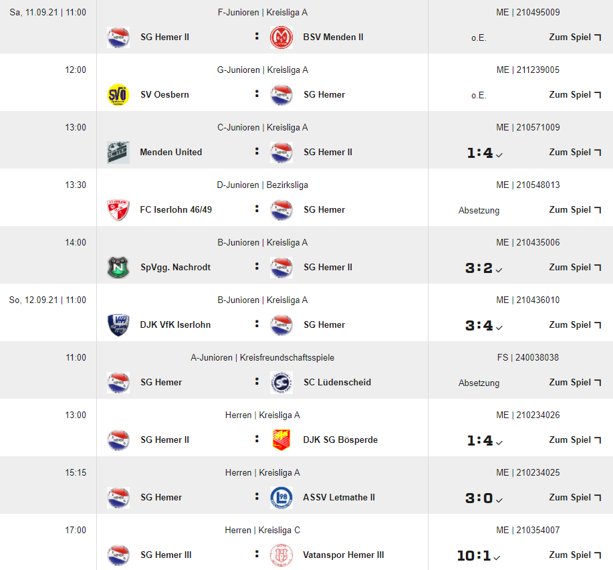613x570 pixels.
Task: Click the Vatanspor Hemer III crest
Action: pos(281,555)
